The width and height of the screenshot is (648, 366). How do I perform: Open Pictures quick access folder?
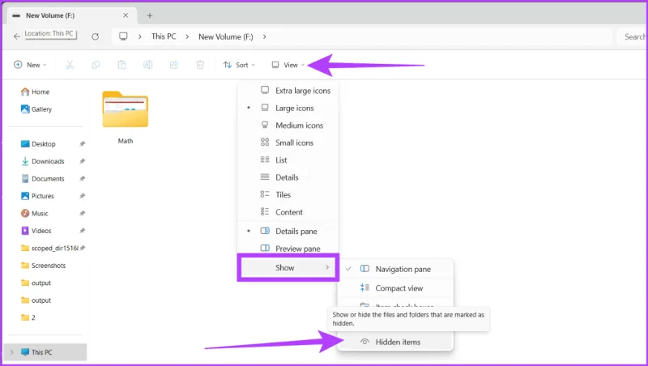coord(37,196)
